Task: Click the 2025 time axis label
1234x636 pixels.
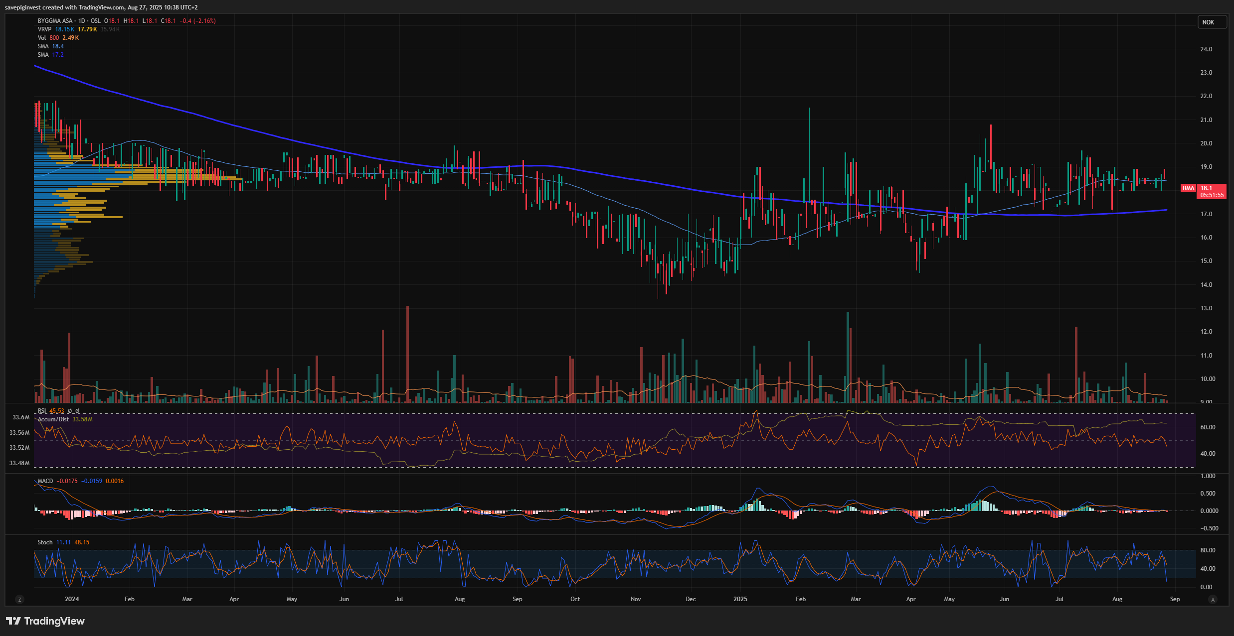Action: coord(740,599)
